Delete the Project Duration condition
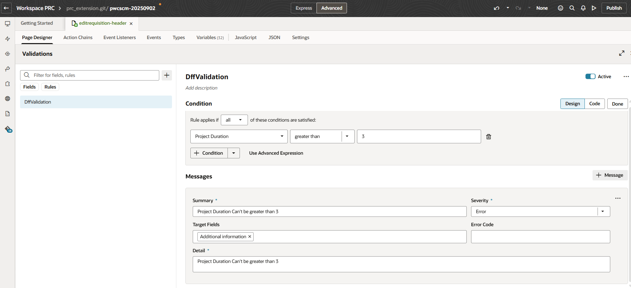Screen dimensions: 631x288 (x=488, y=137)
